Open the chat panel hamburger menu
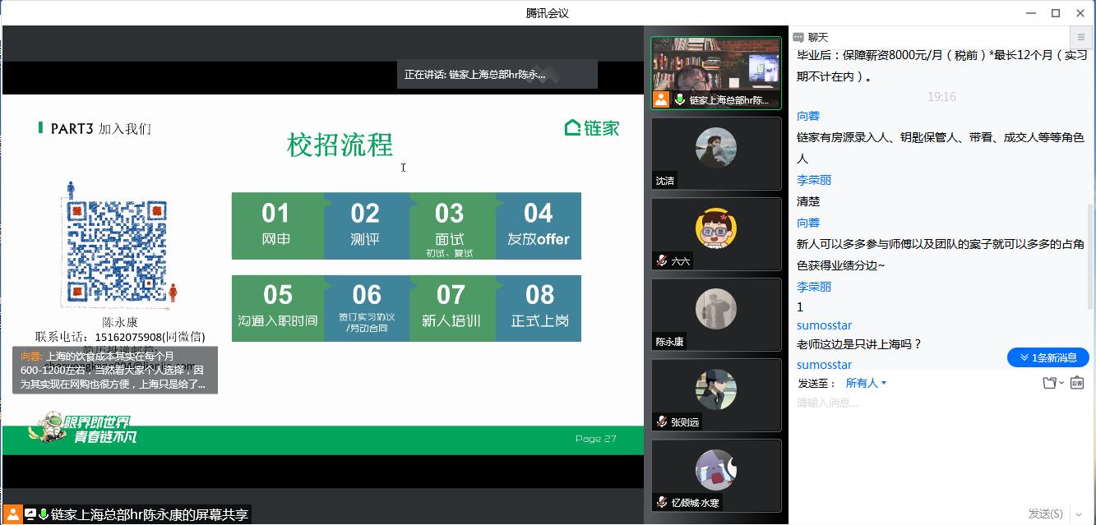This screenshot has height=525, width=1096. tap(1081, 37)
